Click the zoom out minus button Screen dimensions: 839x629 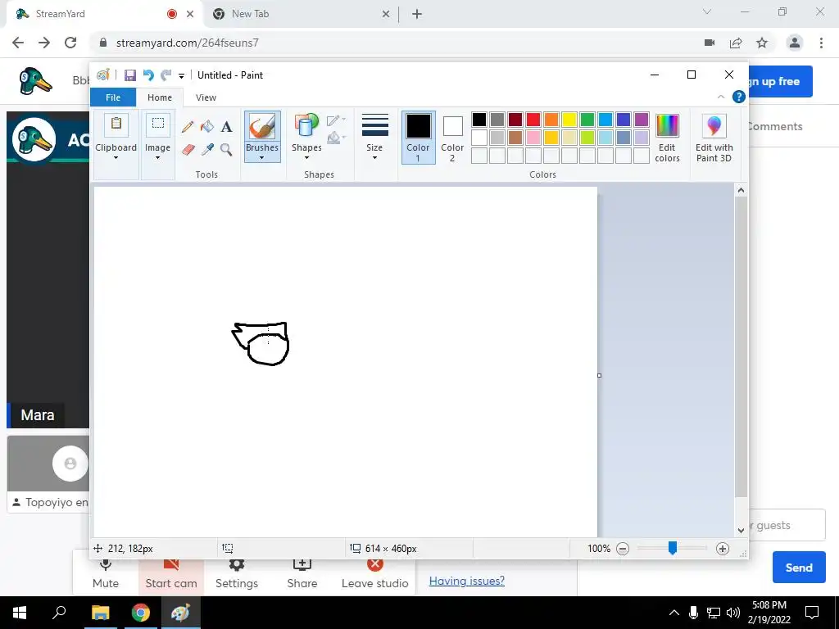[x=623, y=548]
